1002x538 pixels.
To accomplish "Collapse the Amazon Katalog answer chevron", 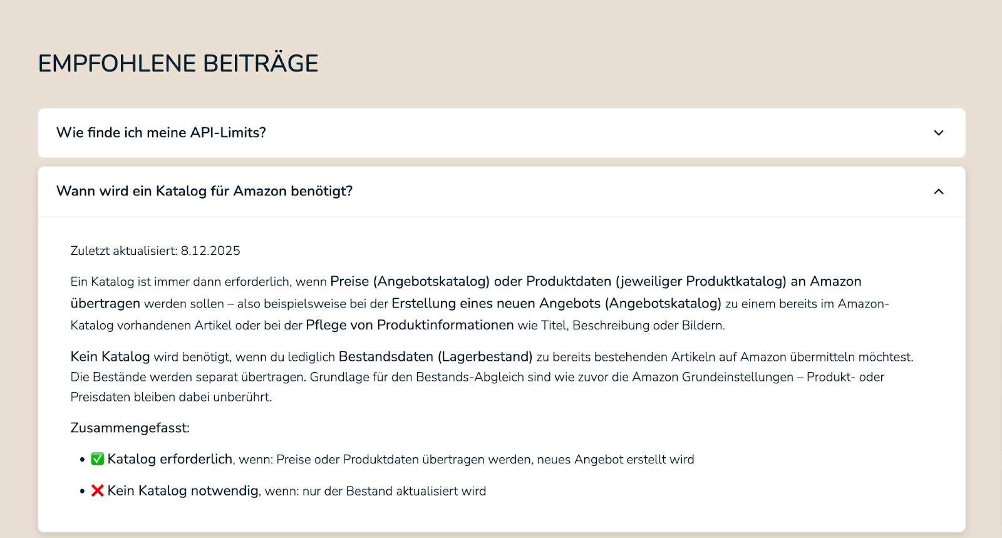I will [938, 192].
